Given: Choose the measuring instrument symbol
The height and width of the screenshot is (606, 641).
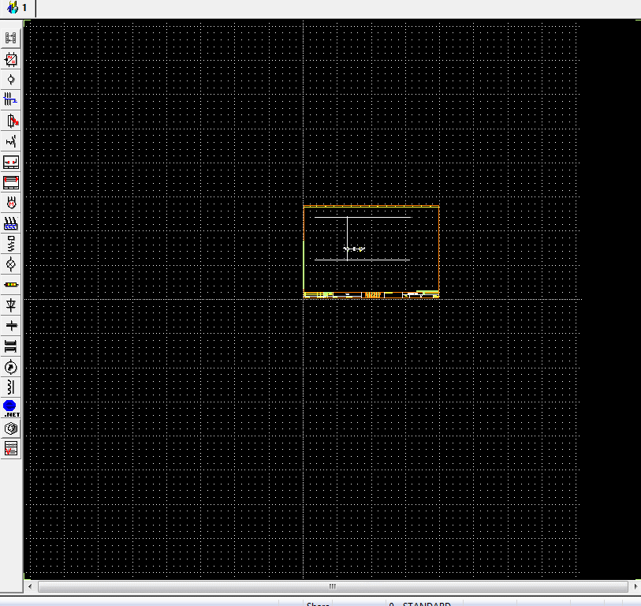Looking at the screenshot, I should point(10,368).
